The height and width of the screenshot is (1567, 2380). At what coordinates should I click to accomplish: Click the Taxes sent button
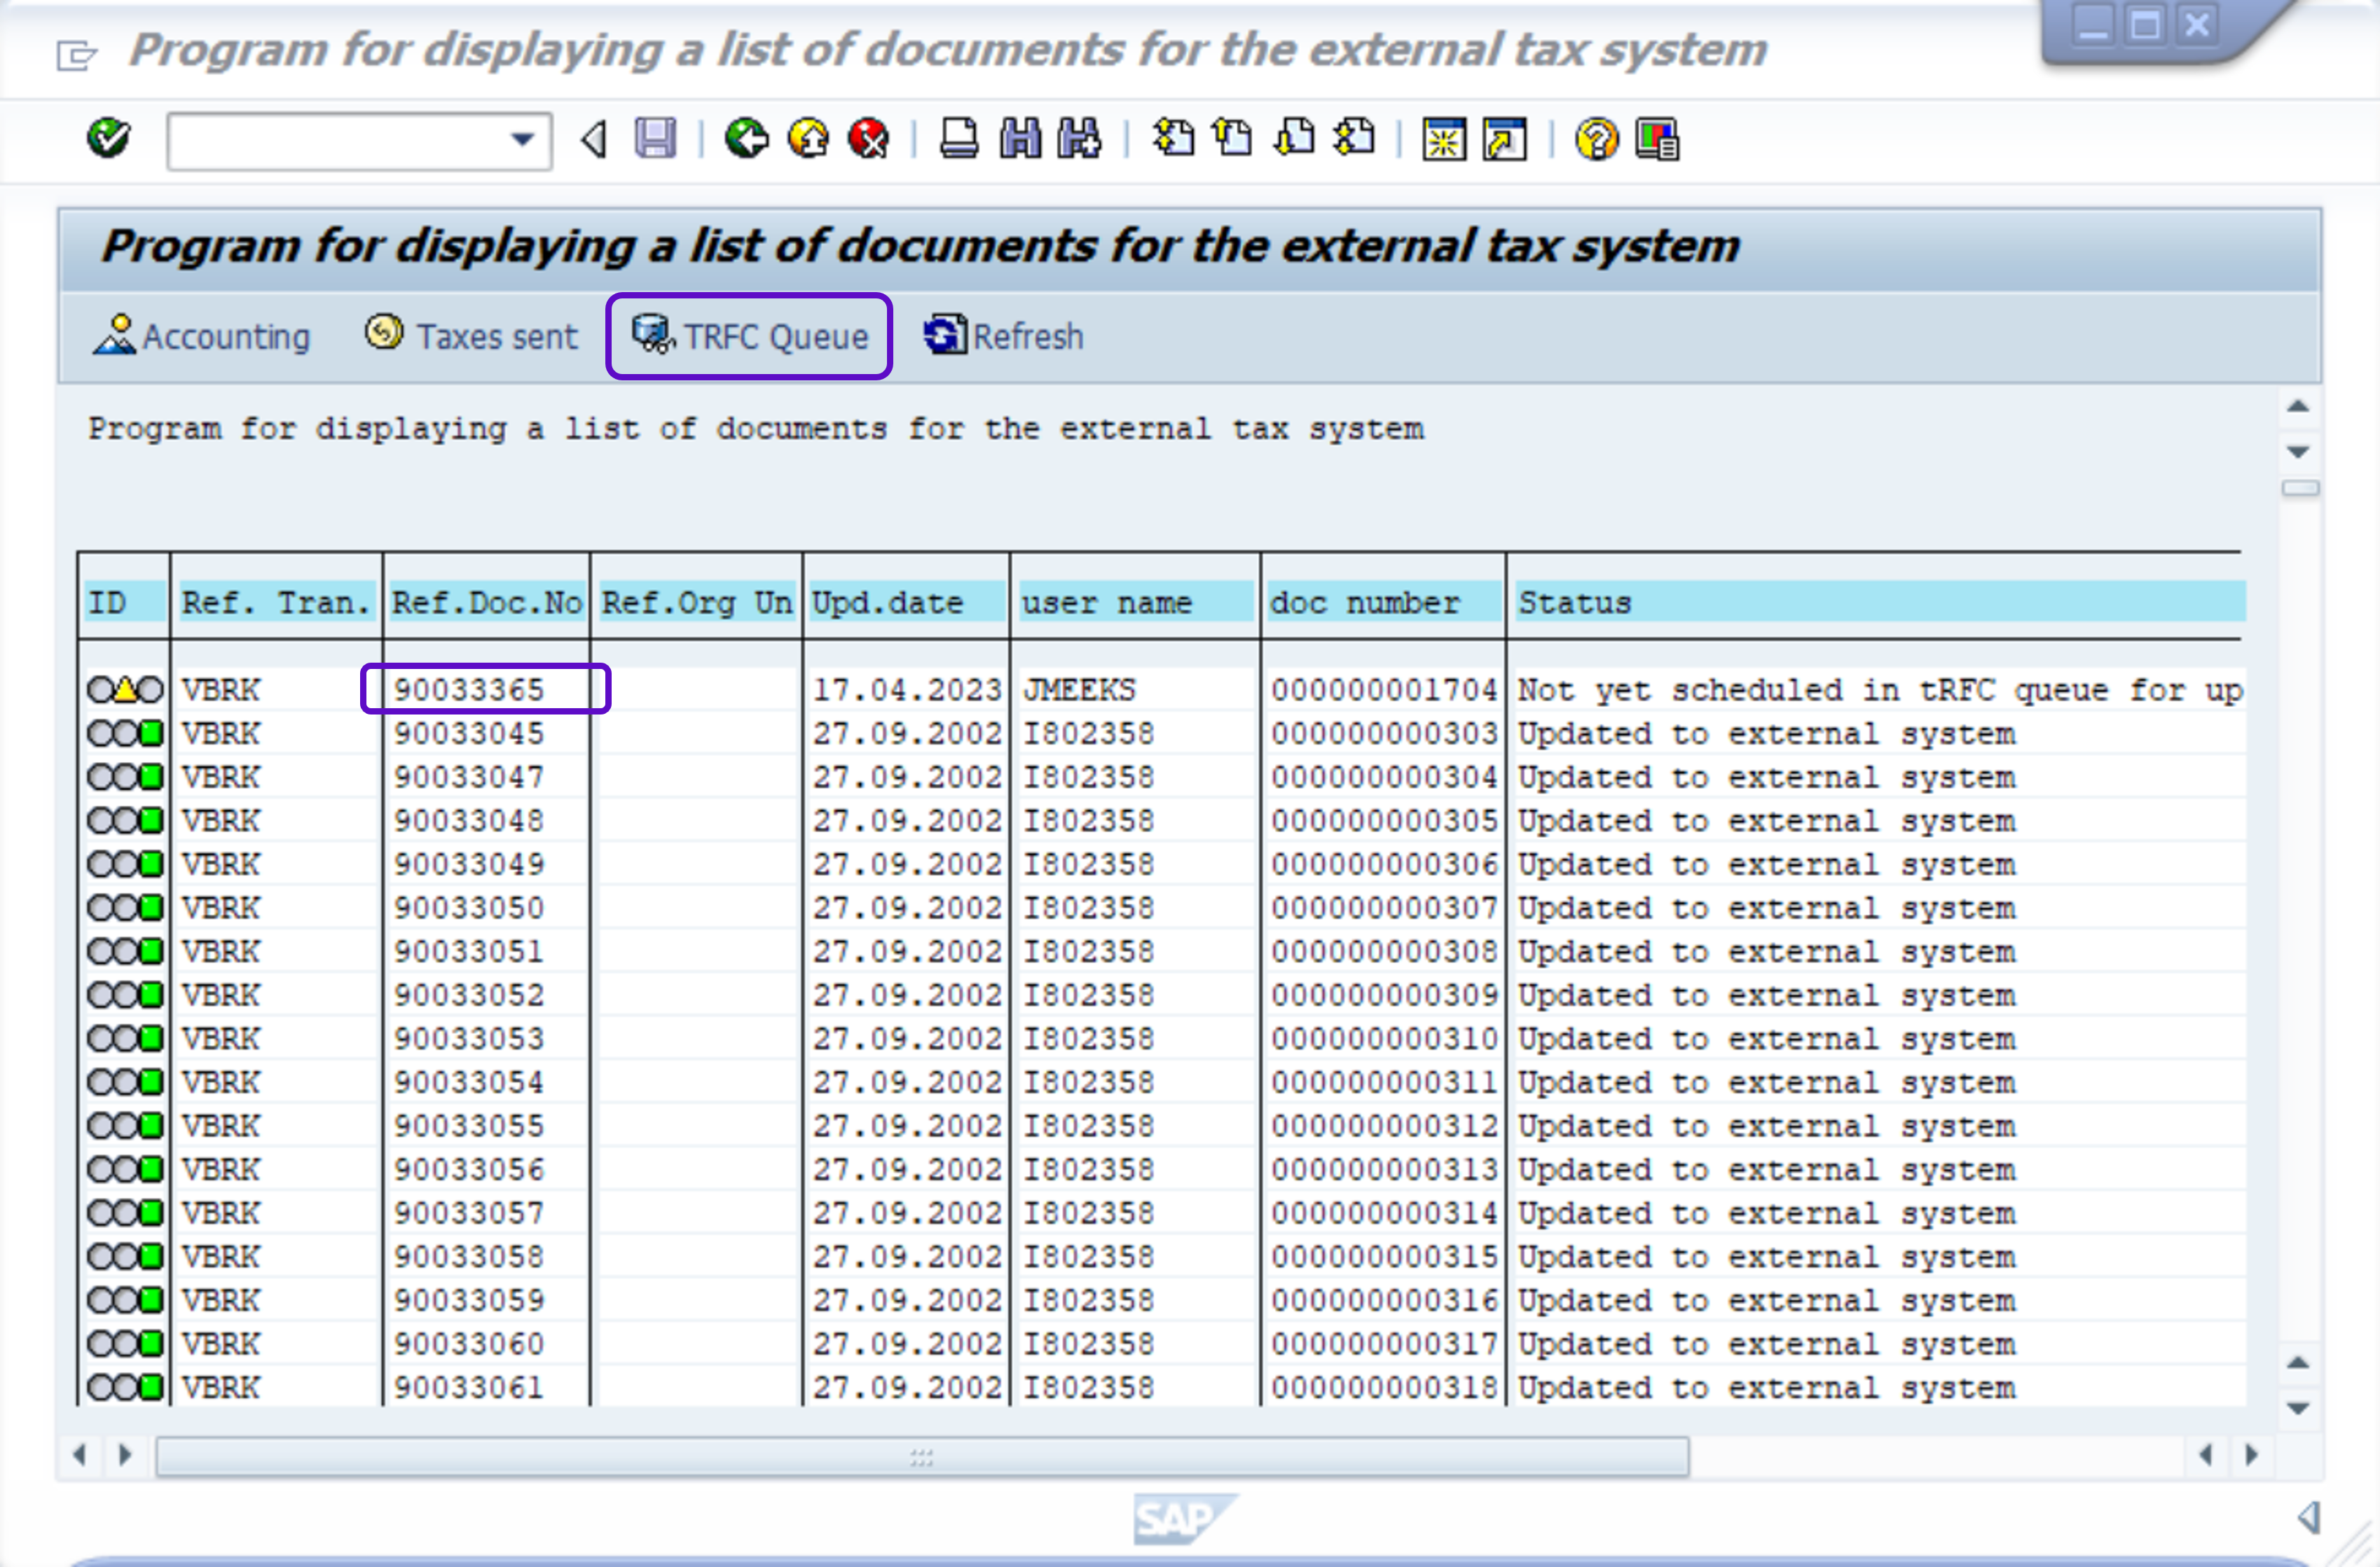(x=471, y=336)
